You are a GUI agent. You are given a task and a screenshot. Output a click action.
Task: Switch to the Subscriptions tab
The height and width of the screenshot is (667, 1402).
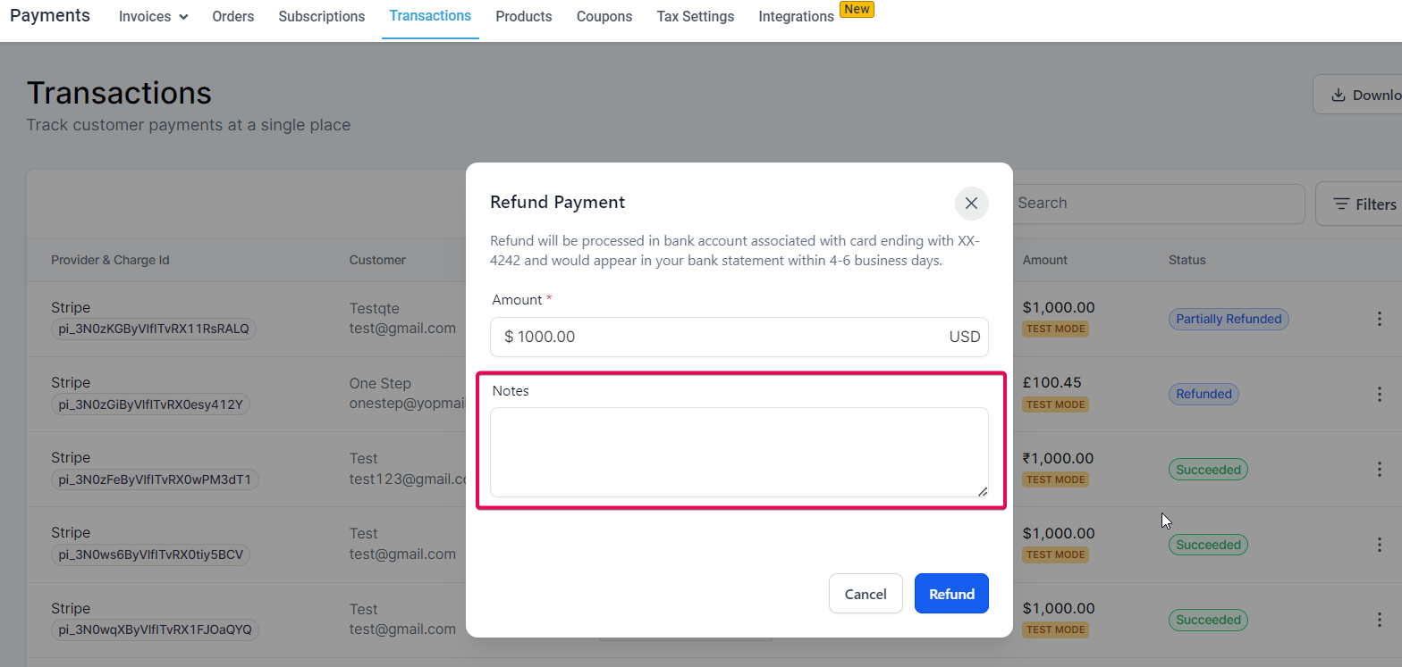pyautogui.click(x=322, y=16)
